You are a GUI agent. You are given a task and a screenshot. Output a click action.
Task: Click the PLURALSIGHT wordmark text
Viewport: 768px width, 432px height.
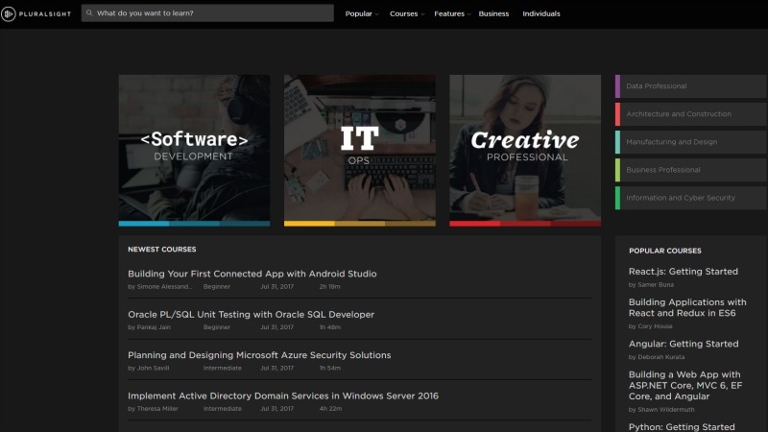pos(45,13)
